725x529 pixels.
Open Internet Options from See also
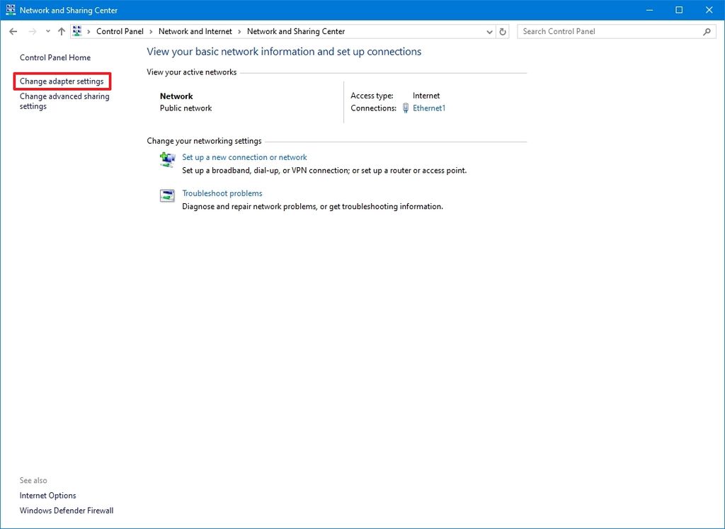pos(47,495)
